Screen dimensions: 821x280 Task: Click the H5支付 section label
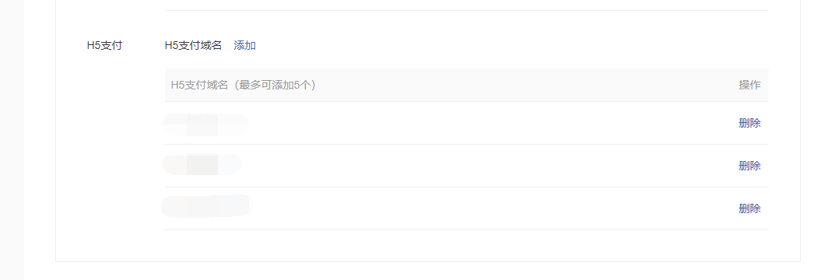point(104,46)
